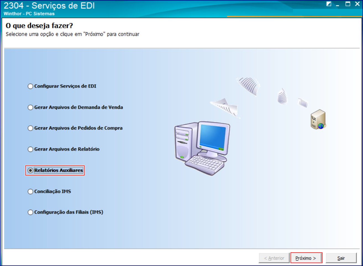The width and height of the screenshot is (363, 266).
Task: Click the 'Selecione uma opção' instruction text
Action: [72, 34]
